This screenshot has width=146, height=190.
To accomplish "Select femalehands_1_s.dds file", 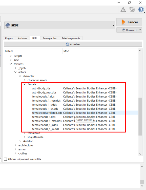I will point(45,125).
